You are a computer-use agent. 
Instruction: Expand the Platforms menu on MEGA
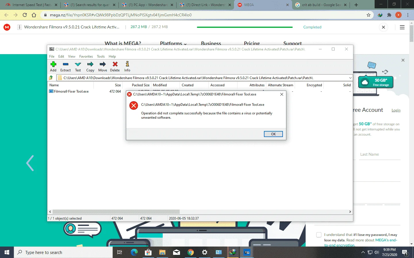click(173, 44)
